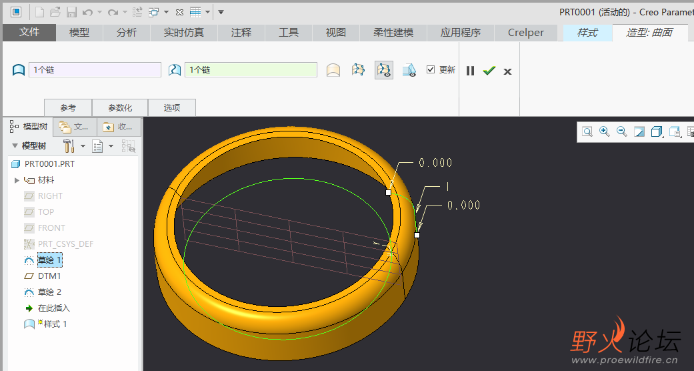Switch to the 分析 ribbon tab

click(127, 32)
